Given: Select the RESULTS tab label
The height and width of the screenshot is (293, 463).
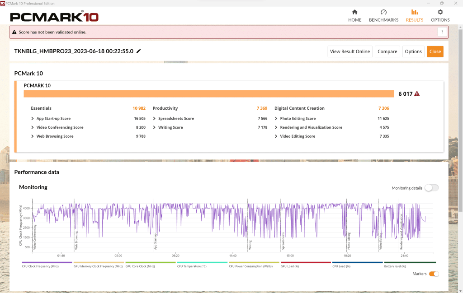Looking at the screenshot, I should [x=415, y=20].
